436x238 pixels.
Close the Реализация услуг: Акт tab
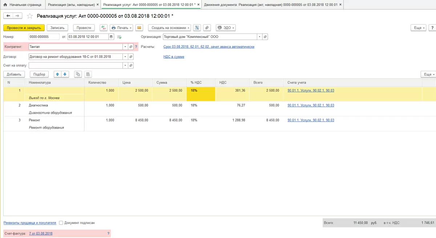[198, 5]
